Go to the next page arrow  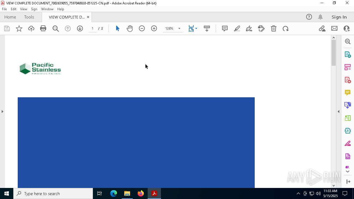[80, 28]
